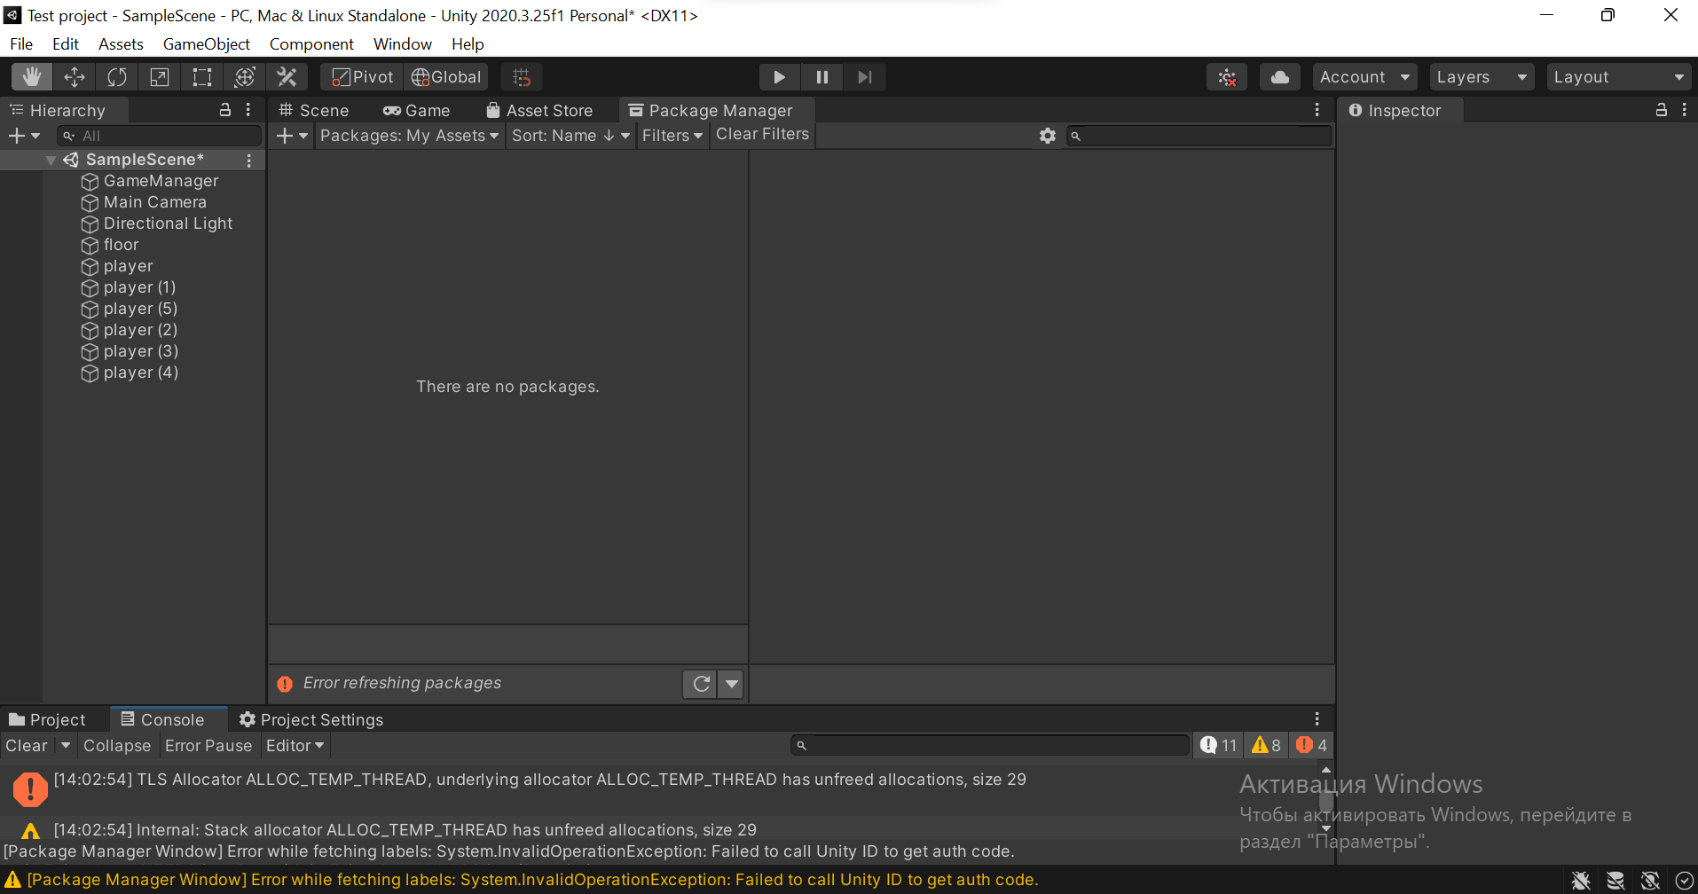
Task: Toggle the errors count filter
Action: pyautogui.click(x=1311, y=745)
